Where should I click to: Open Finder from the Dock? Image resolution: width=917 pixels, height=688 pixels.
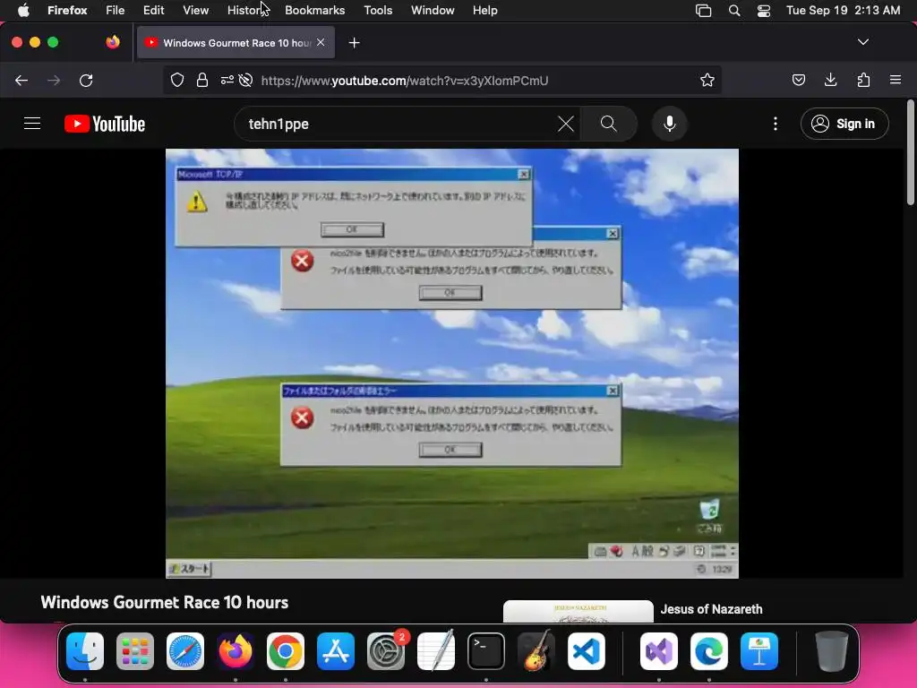click(85, 650)
